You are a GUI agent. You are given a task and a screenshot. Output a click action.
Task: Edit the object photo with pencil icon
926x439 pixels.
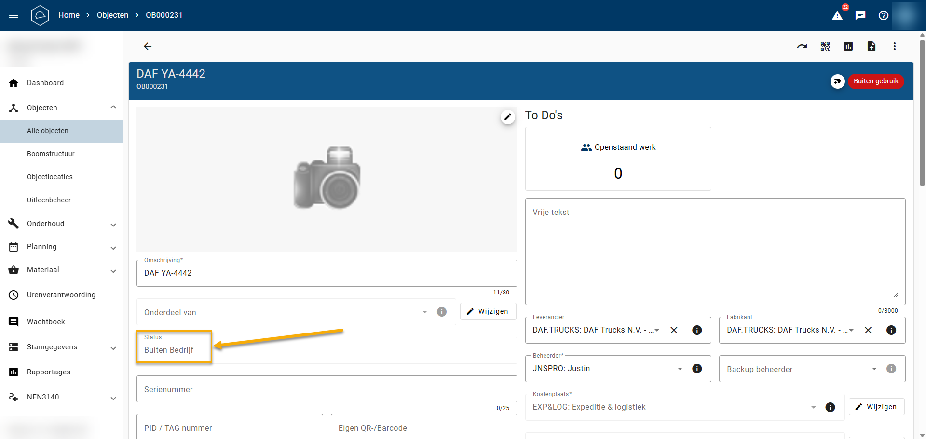point(508,117)
